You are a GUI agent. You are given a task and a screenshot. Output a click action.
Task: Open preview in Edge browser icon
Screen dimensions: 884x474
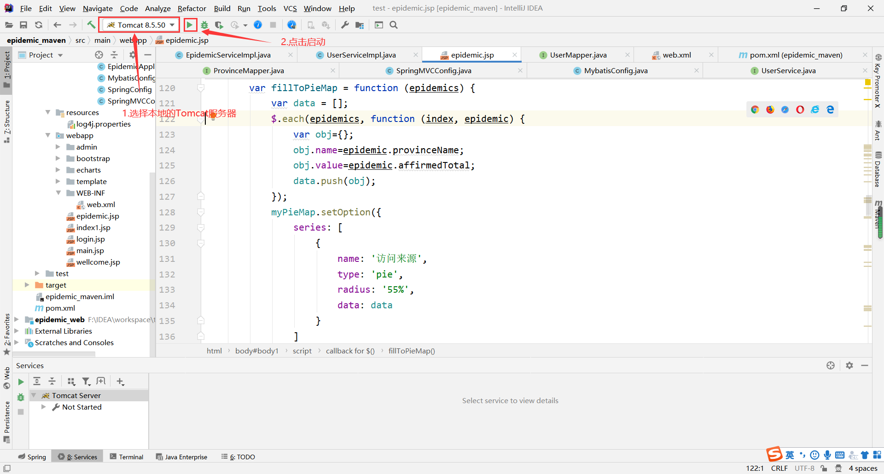tap(830, 110)
